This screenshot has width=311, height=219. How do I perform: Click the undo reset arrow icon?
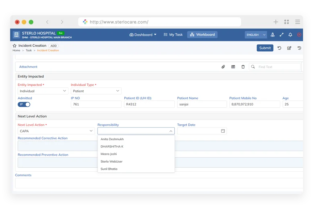279,48
